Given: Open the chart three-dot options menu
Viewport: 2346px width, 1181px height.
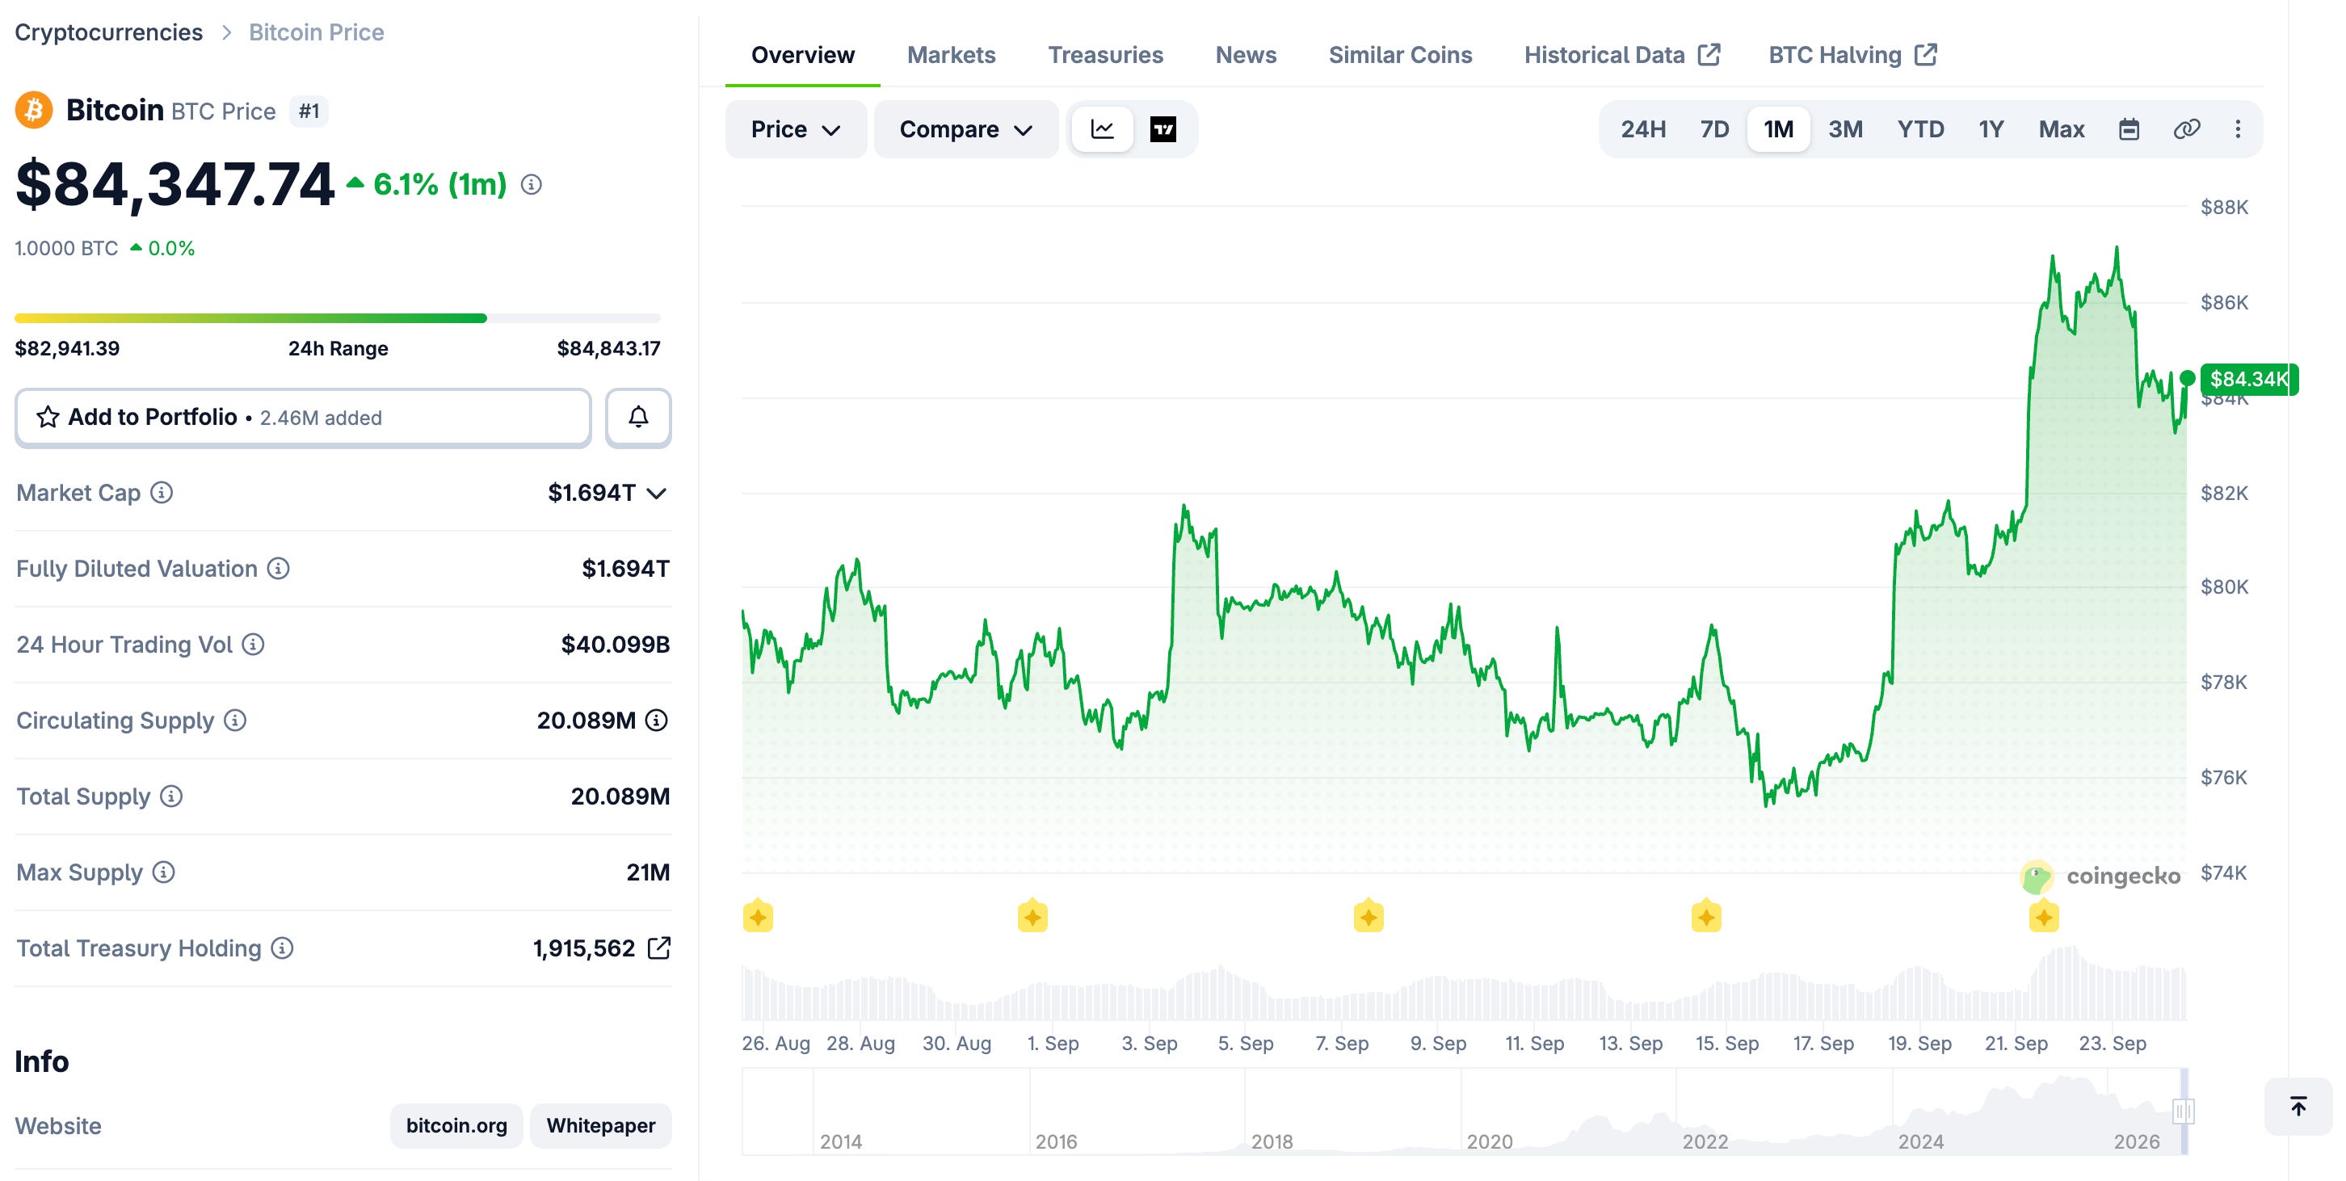Looking at the screenshot, I should pos(2238,129).
